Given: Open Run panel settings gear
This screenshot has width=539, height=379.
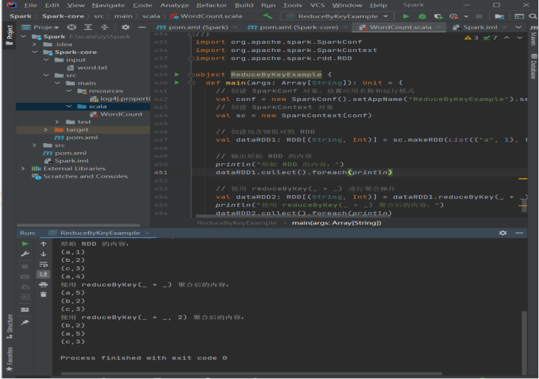Looking at the screenshot, I should [503, 233].
